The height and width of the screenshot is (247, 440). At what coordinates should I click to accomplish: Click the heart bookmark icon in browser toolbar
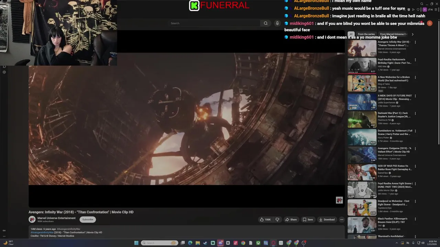418,10
